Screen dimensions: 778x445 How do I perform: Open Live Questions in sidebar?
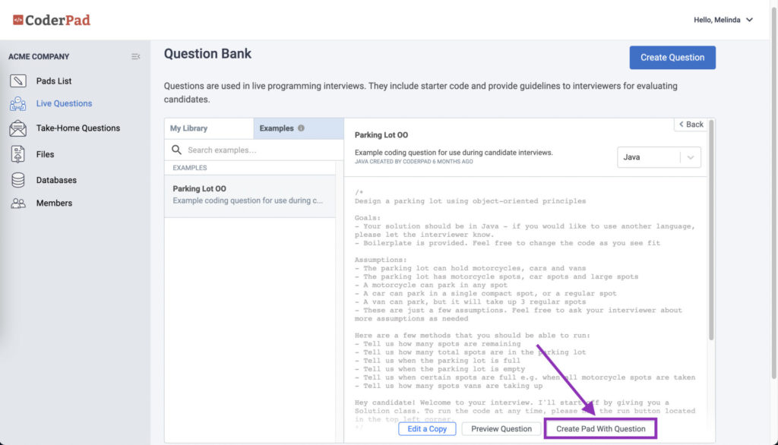point(64,104)
